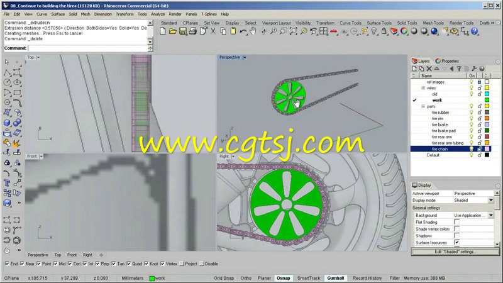This screenshot has height=283, width=503.
Task: Select the Text tool in left sidebar
Action: (x=7, y=183)
